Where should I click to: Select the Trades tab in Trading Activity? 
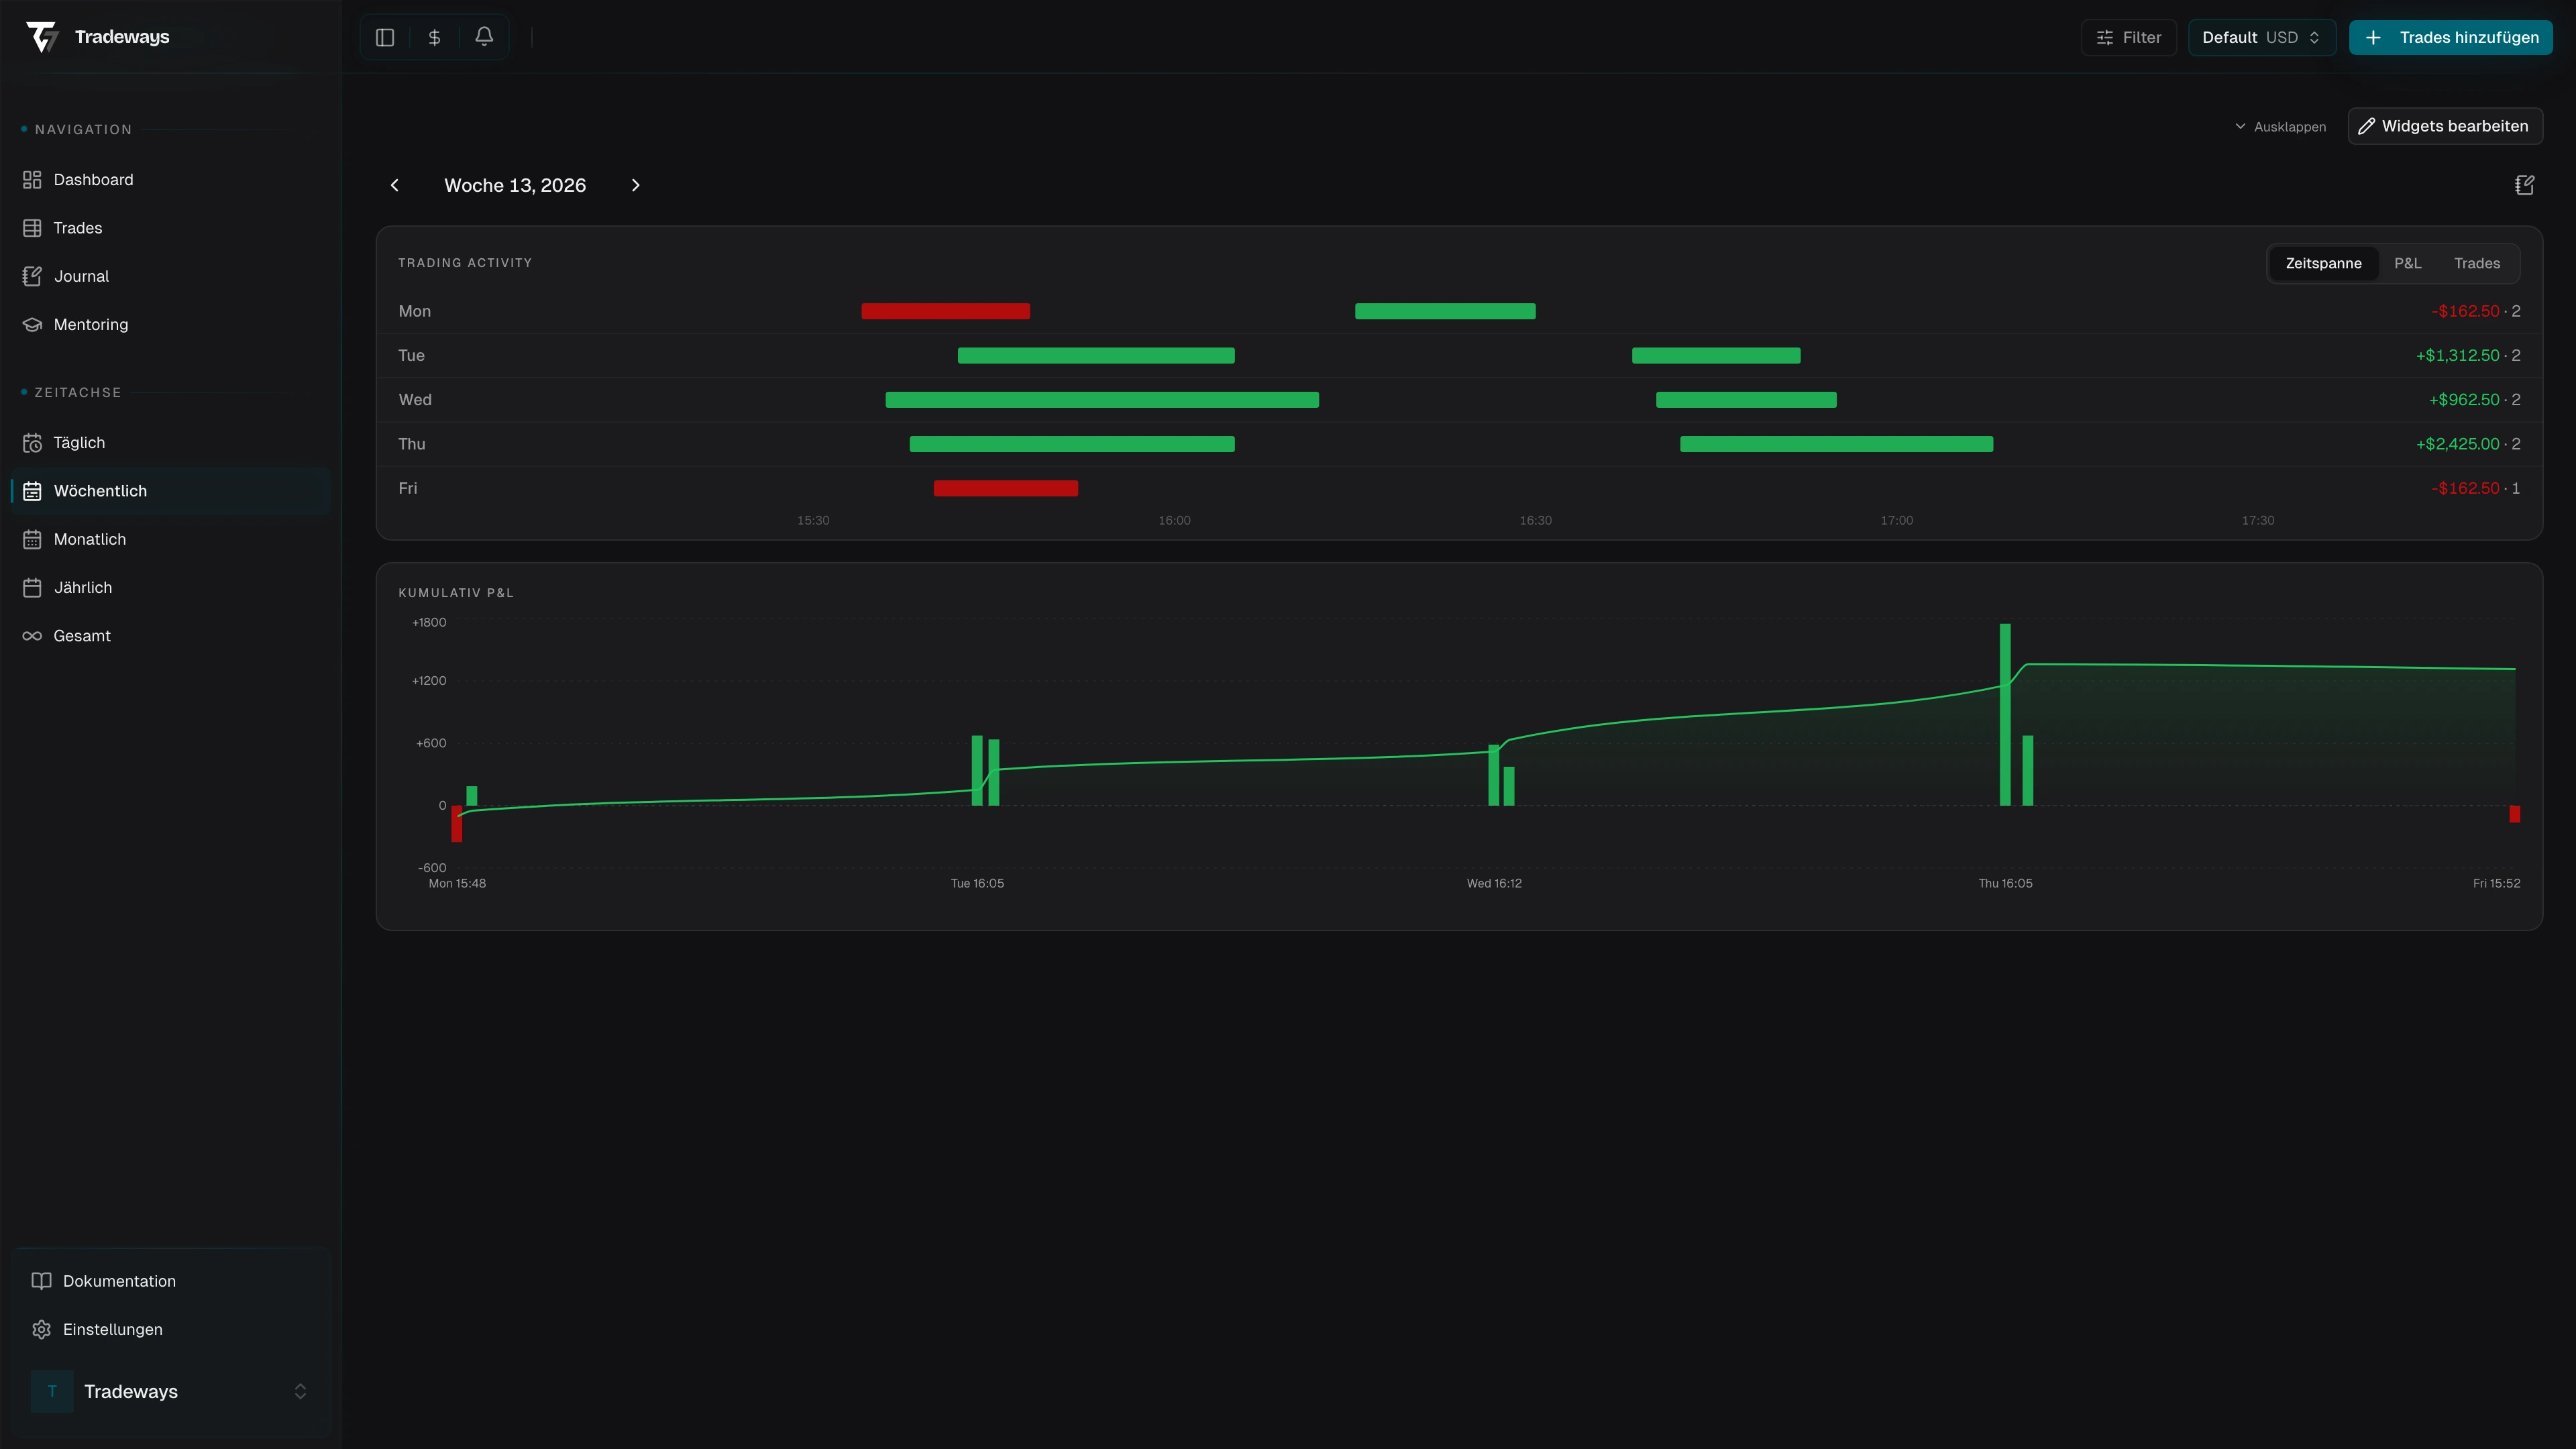click(2477, 263)
